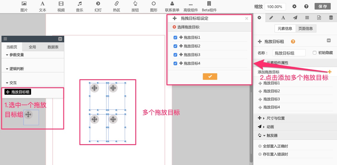
Task: Select the 图片 image tool in toolbar
Action: [x=24, y=7]
